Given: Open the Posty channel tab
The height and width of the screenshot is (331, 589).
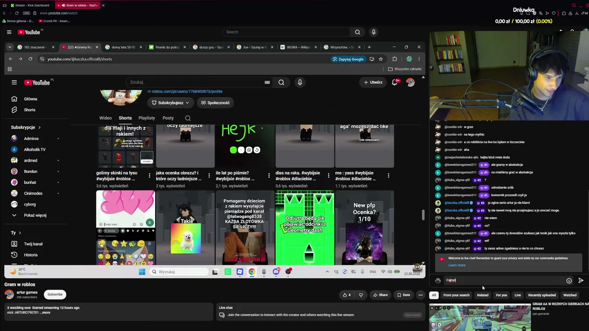Looking at the screenshot, I should 168,118.
